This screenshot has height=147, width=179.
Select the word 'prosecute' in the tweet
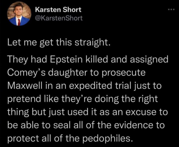pyautogui.click(x=124, y=73)
